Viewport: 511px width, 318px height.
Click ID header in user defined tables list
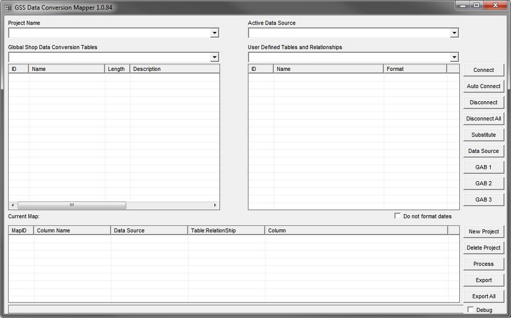(x=261, y=69)
